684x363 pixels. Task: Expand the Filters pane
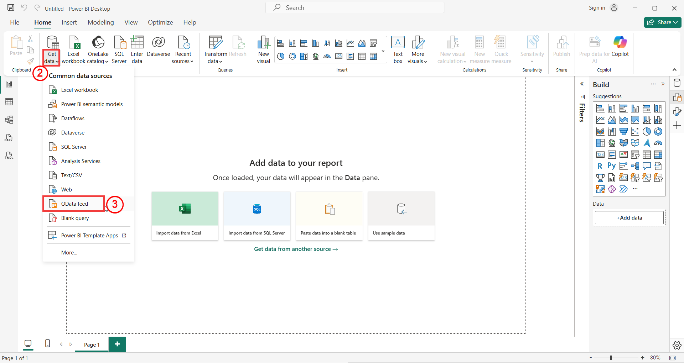(582, 84)
